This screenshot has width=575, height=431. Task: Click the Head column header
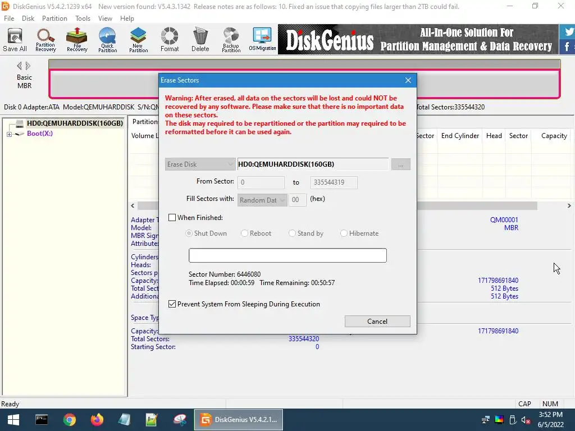click(x=494, y=136)
